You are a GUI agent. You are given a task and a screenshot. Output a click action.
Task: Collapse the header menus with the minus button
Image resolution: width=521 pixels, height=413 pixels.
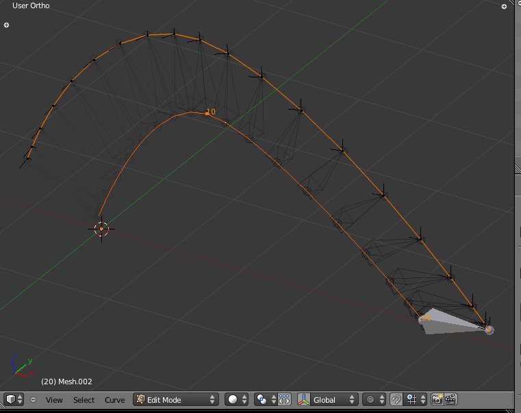tap(34, 400)
